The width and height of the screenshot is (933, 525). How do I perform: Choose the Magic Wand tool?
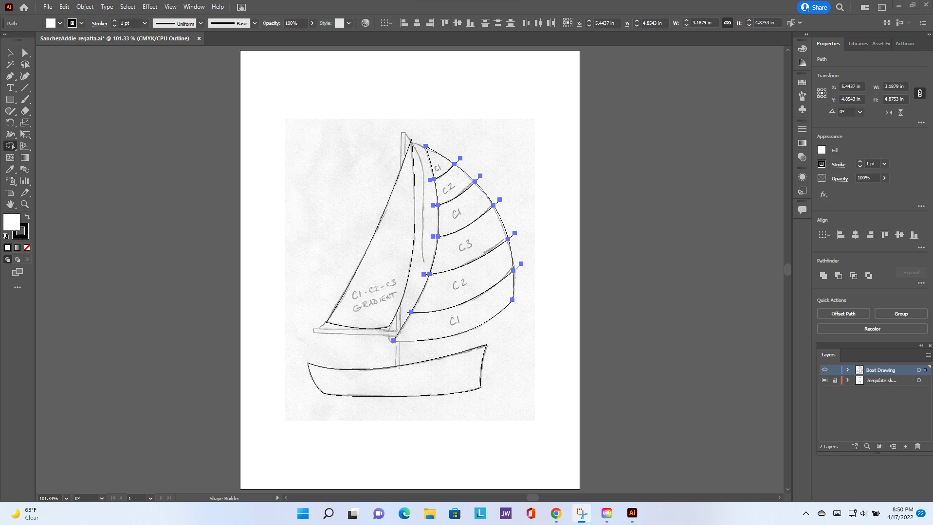(10, 64)
